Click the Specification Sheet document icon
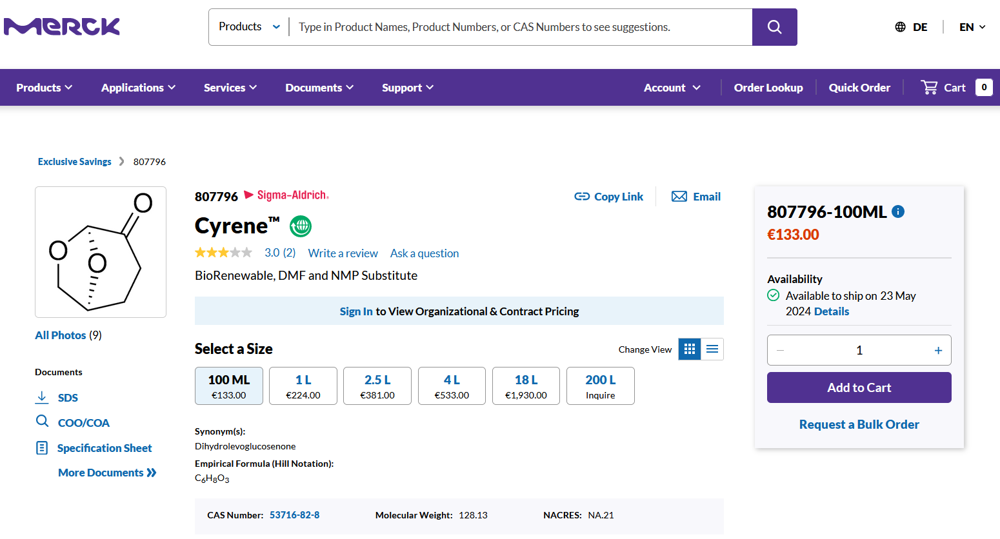 42,447
